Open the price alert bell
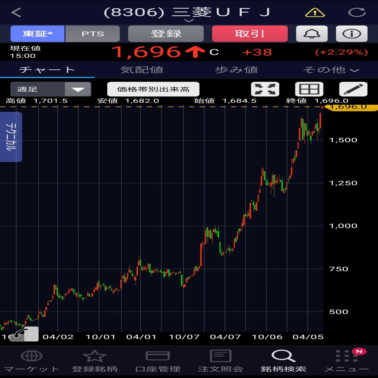Image resolution: width=378 pixels, height=378 pixels. [x=312, y=34]
